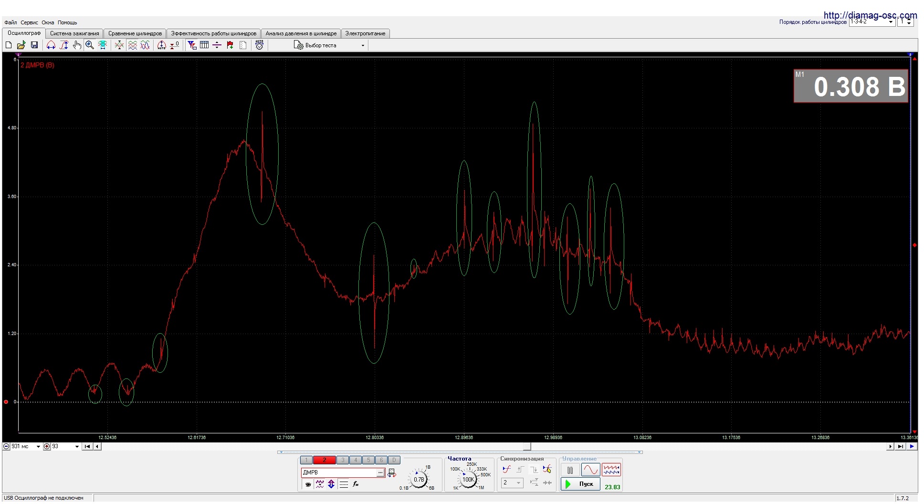The image size is (924, 504).
Task: Click the fit-waveform-to-width icon
Action: pyautogui.click(x=103, y=45)
